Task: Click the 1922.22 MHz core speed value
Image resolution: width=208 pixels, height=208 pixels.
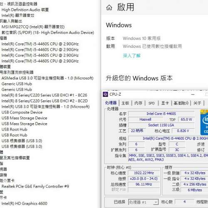Action: click(144, 173)
